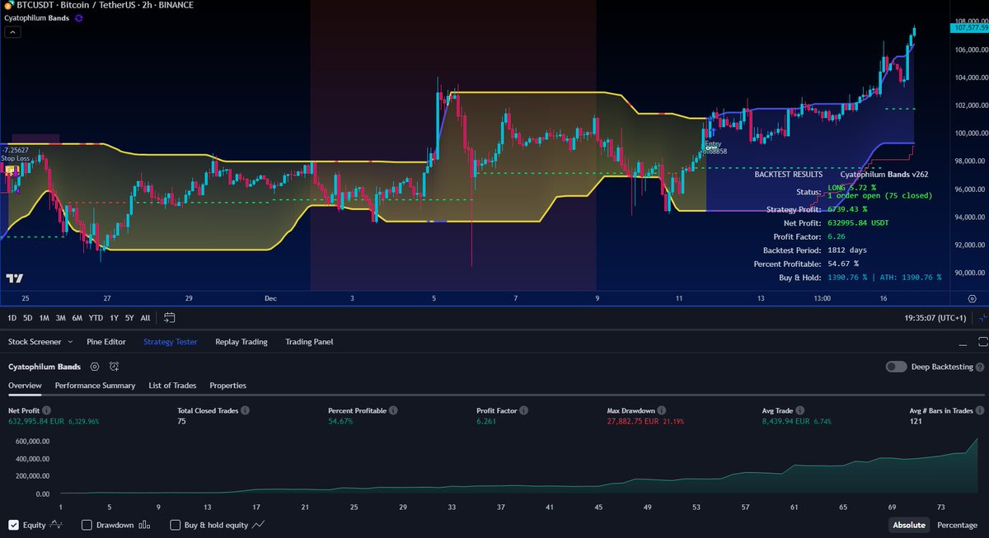Screen dimensions: 989x538
Task: Click the Avg Trade info icon
Action: (802, 409)
